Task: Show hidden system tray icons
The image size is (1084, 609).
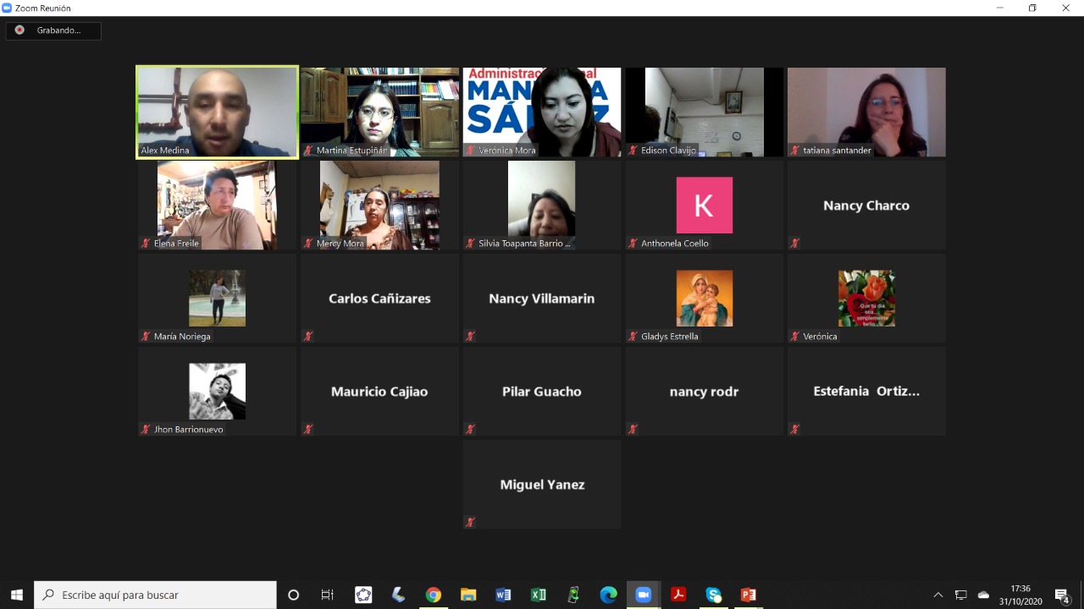Action: tap(937, 595)
